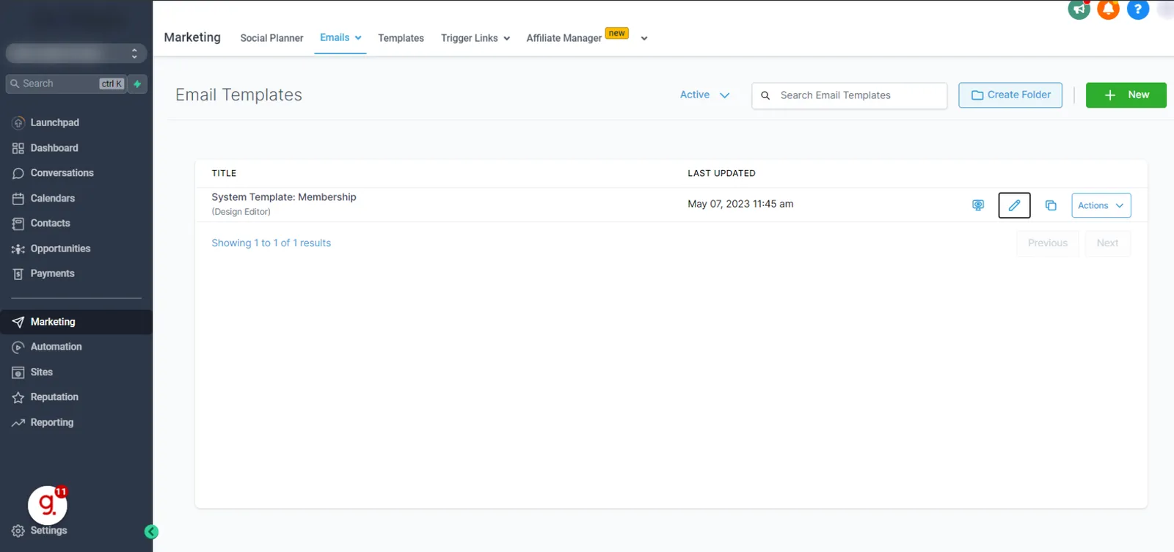This screenshot has height=552, width=1174.
Task: Click the Marketing paper plane icon
Action: 18,322
